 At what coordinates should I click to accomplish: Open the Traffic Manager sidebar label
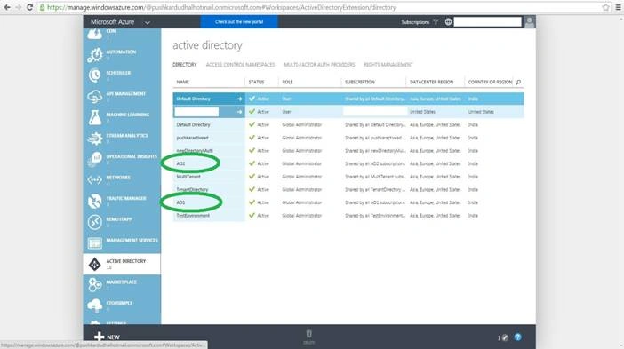point(125,198)
